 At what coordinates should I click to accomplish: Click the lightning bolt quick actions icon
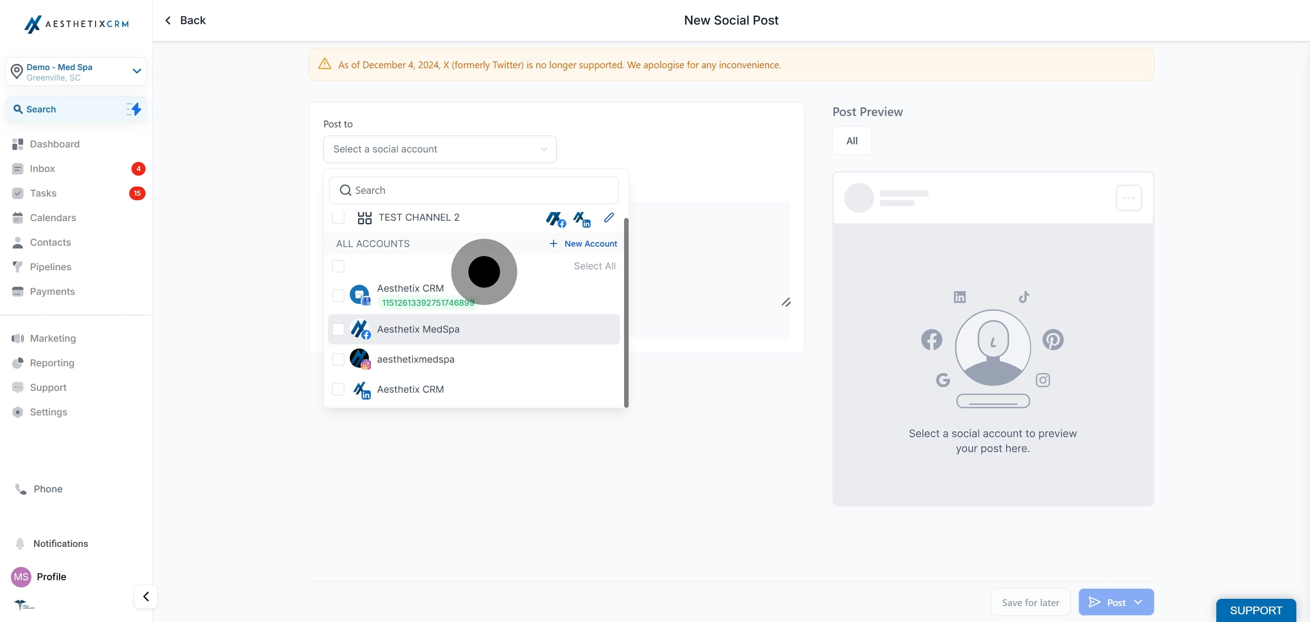pyautogui.click(x=134, y=109)
